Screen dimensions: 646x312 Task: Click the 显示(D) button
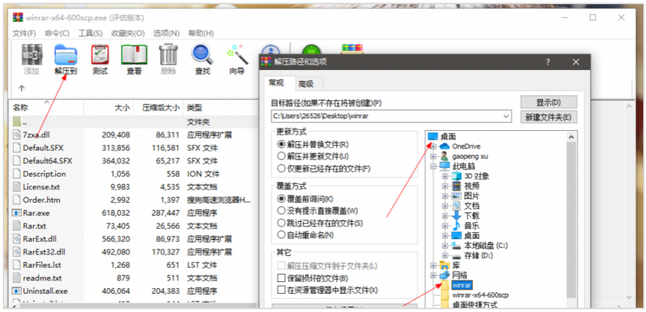click(x=549, y=102)
